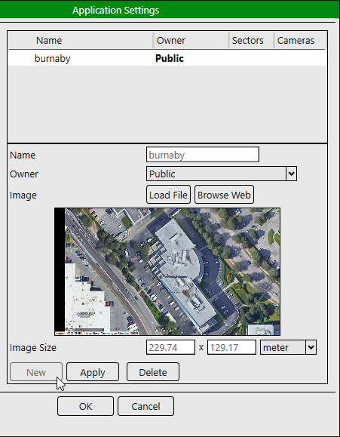Viewport: 340px width, 437px height.
Task: Click the Name input field containing burnaby
Action: [203, 155]
